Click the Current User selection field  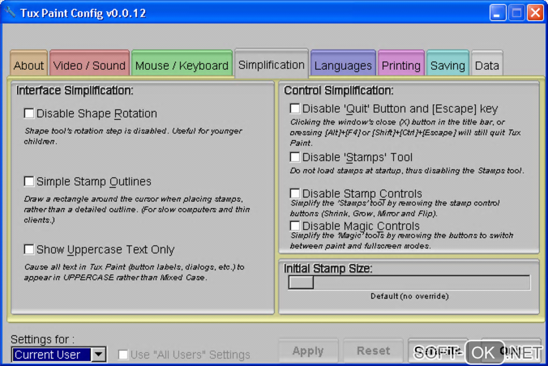point(52,355)
